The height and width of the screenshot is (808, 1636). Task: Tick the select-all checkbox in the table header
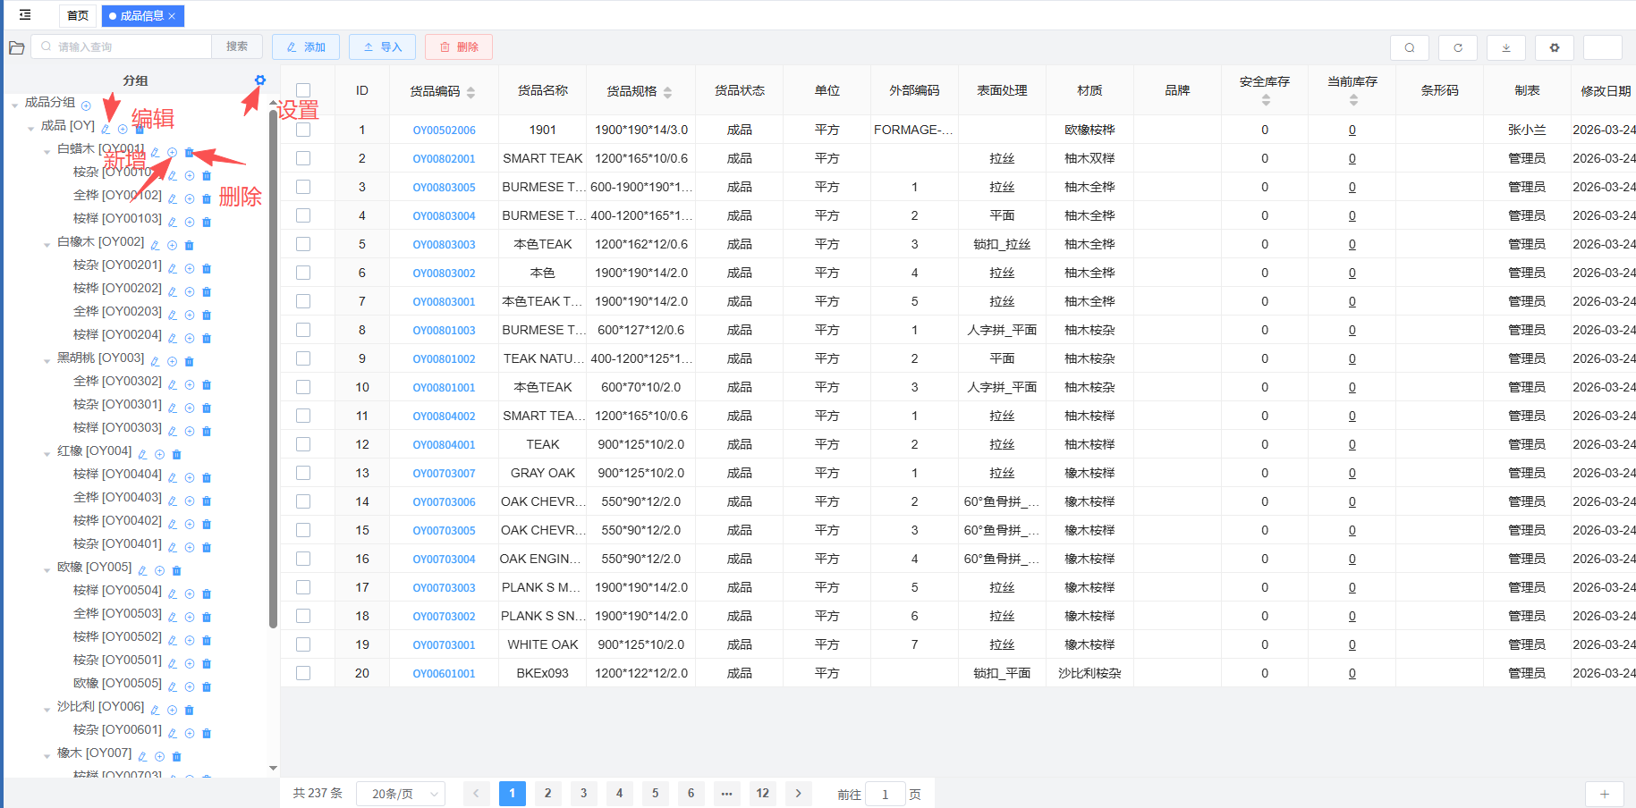point(303,90)
